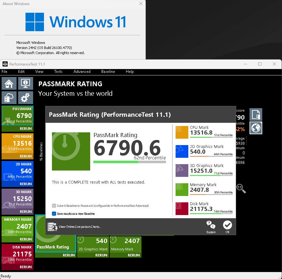Click the PerformanceTest app icon in title bar
Viewport: 282px width, 279px height.
pos(5,64)
